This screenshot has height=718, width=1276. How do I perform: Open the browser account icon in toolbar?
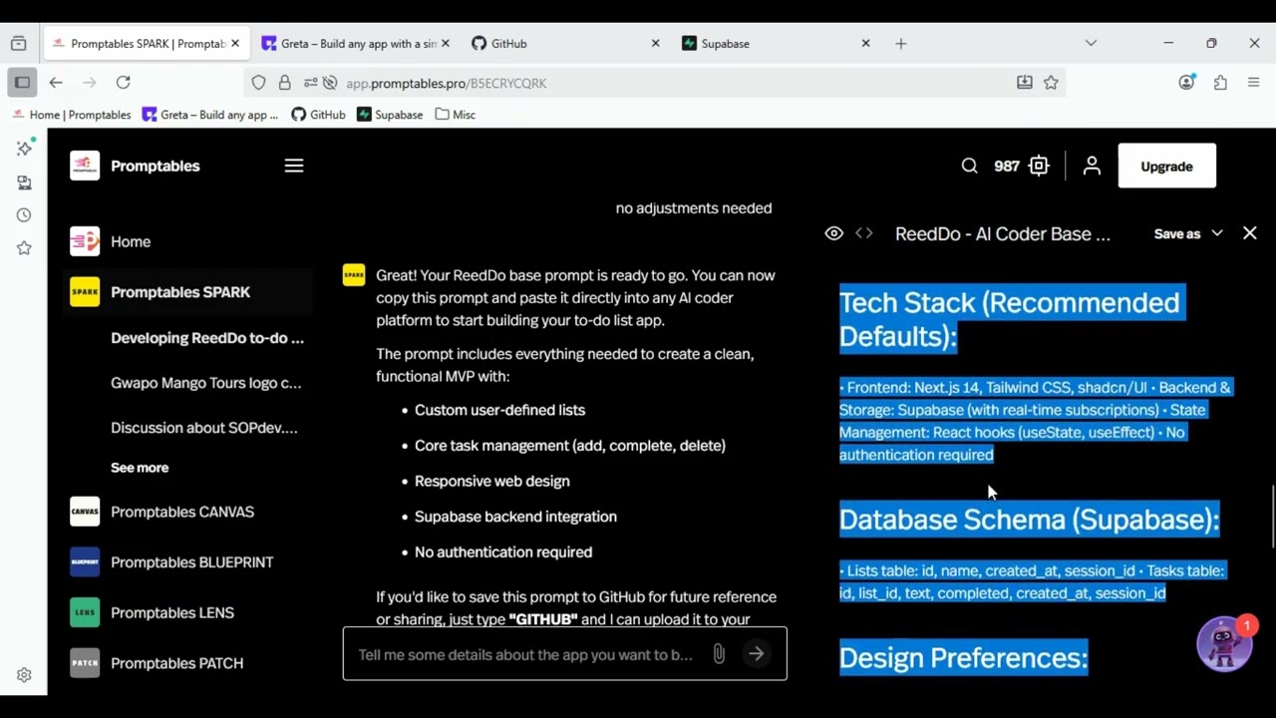point(1186,83)
